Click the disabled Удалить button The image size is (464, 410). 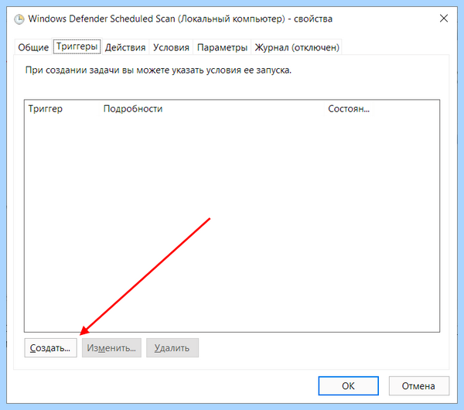click(x=172, y=348)
